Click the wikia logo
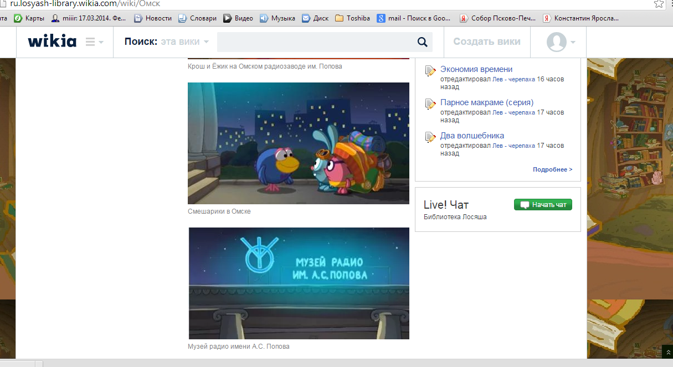This screenshot has height=367, width=673. click(x=52, y=42)
